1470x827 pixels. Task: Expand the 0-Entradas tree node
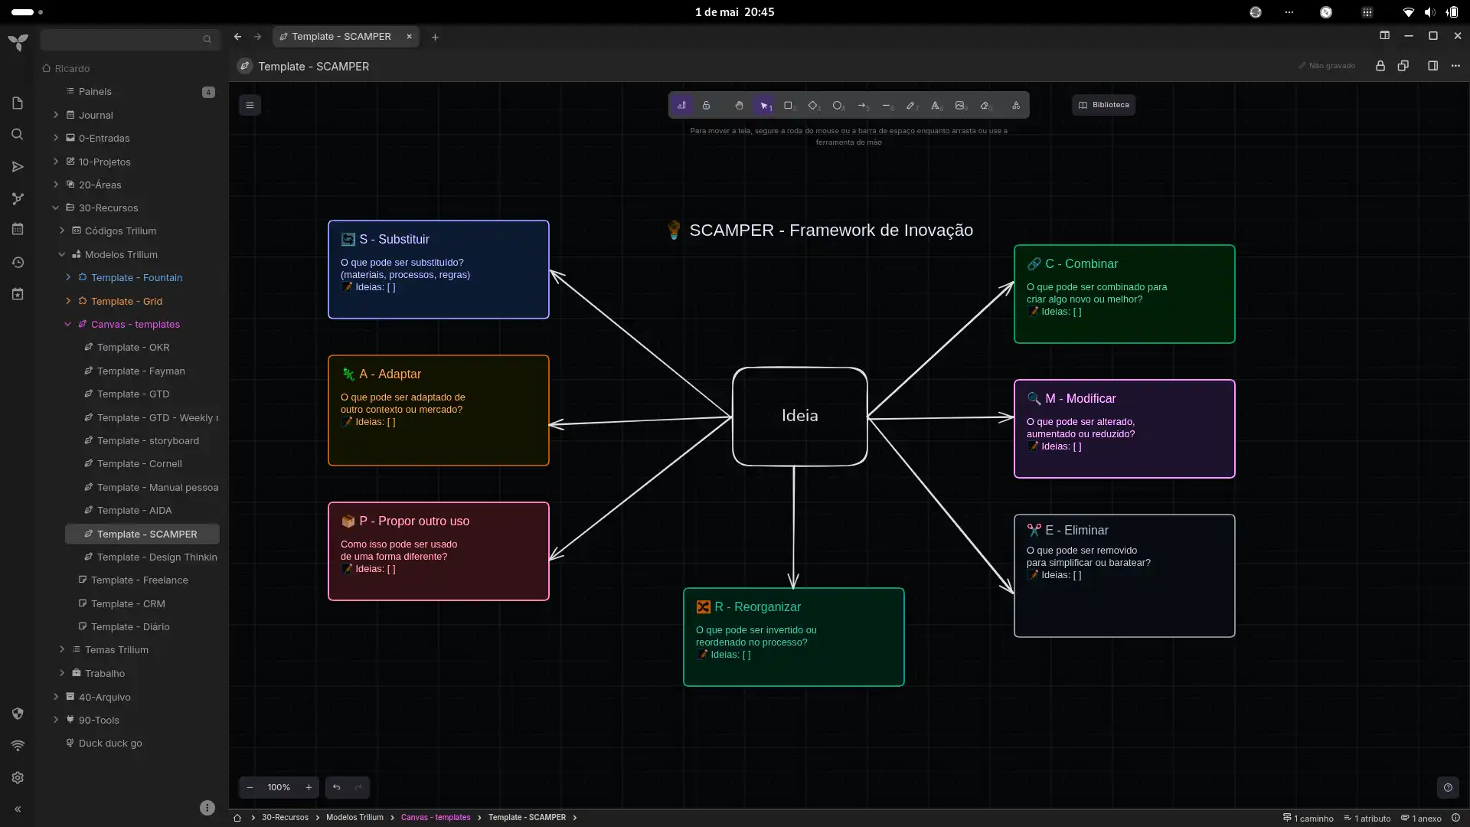pos(56,138)
